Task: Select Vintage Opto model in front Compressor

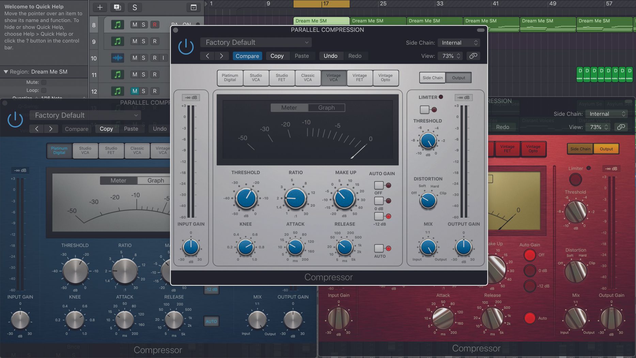Action: click(386, 78)
